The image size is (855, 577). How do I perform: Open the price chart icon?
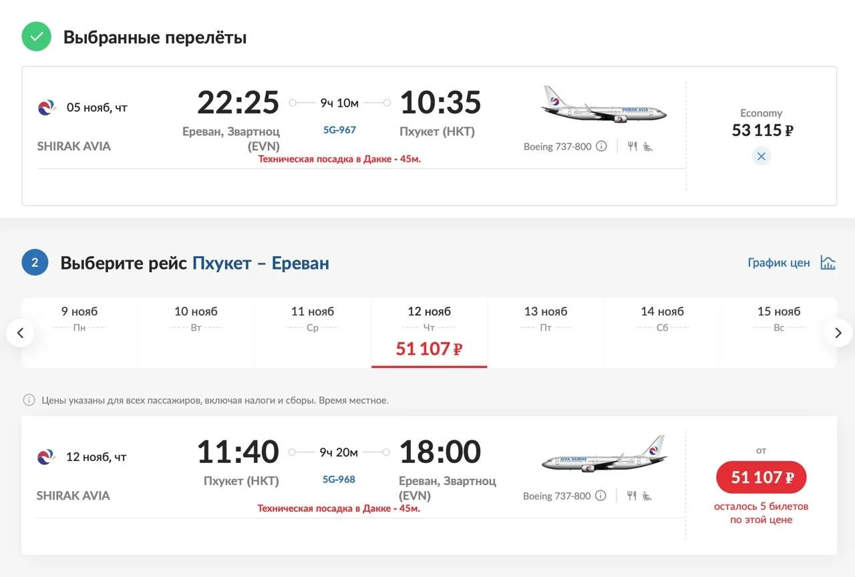click(x=828, y=262)
